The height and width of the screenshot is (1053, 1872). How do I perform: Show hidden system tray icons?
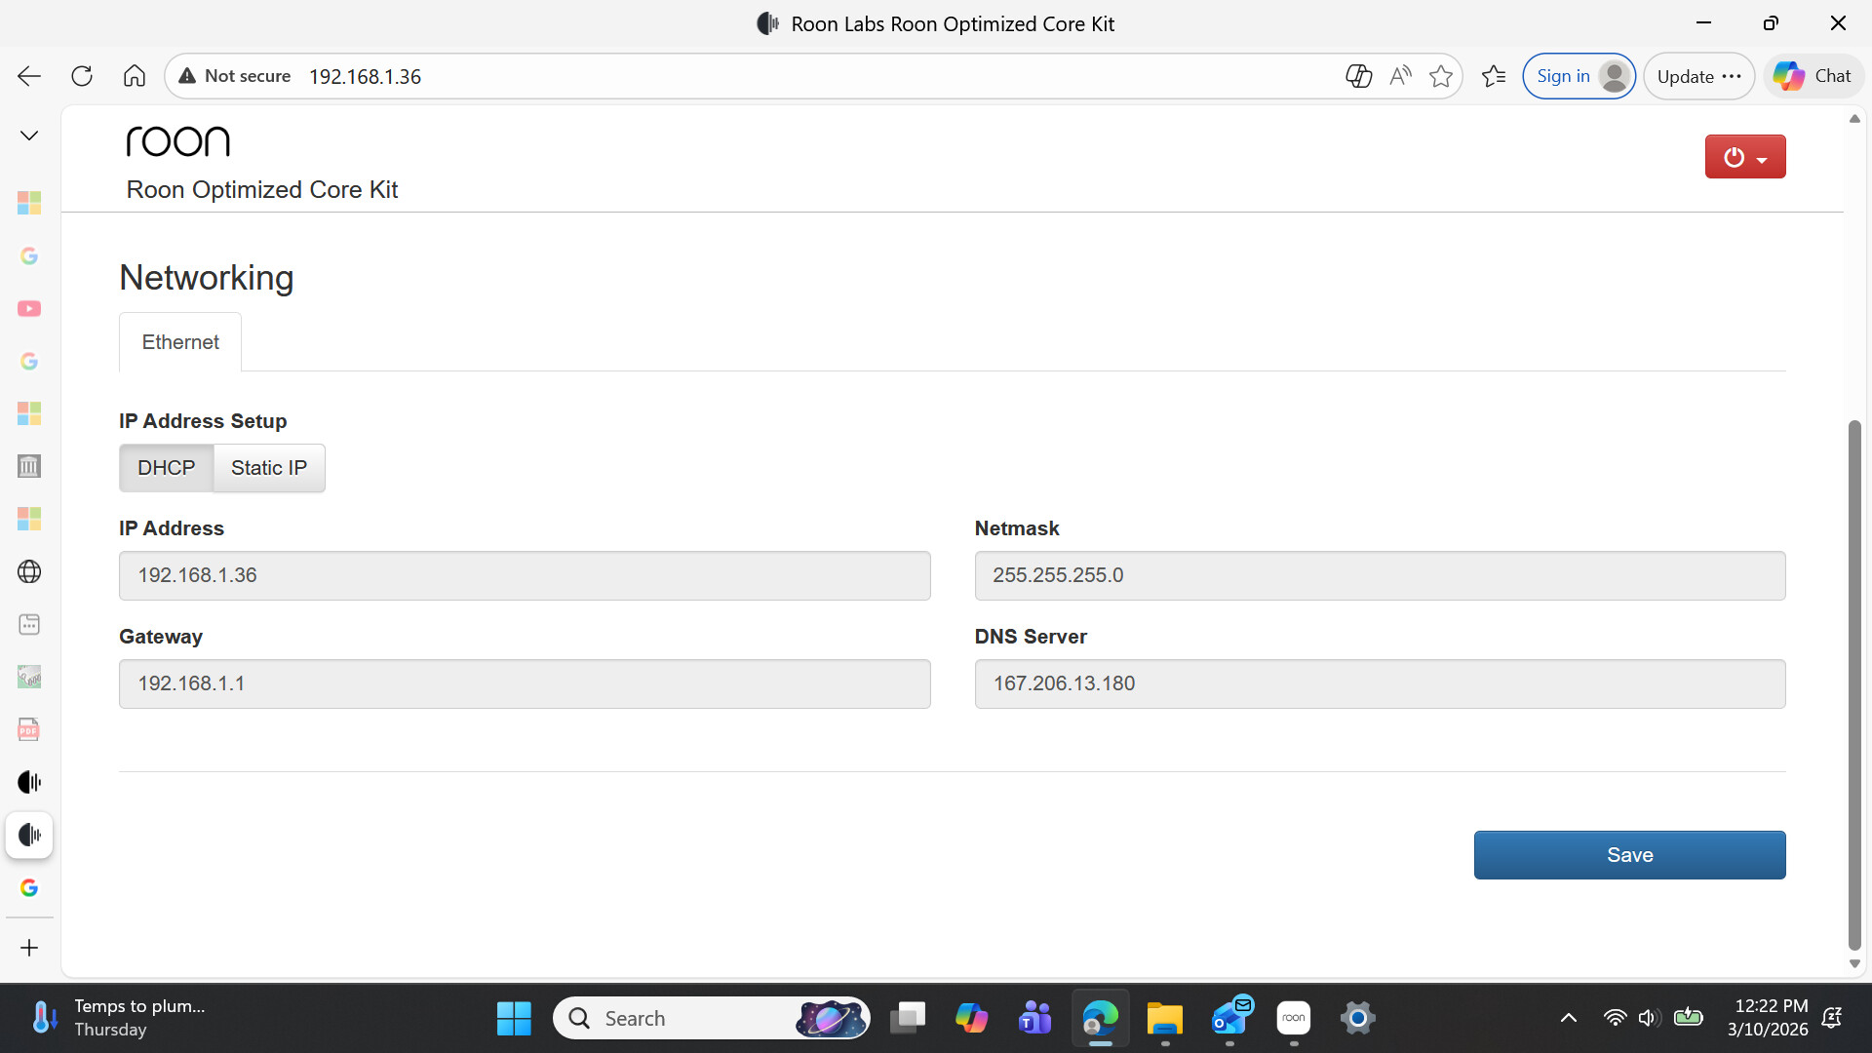point(1568,1018)
